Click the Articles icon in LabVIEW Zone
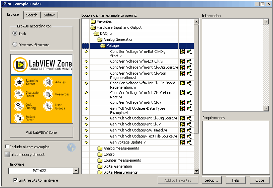Image resolution: width=273 pixels, height=188 pixels. click(48, 82)
